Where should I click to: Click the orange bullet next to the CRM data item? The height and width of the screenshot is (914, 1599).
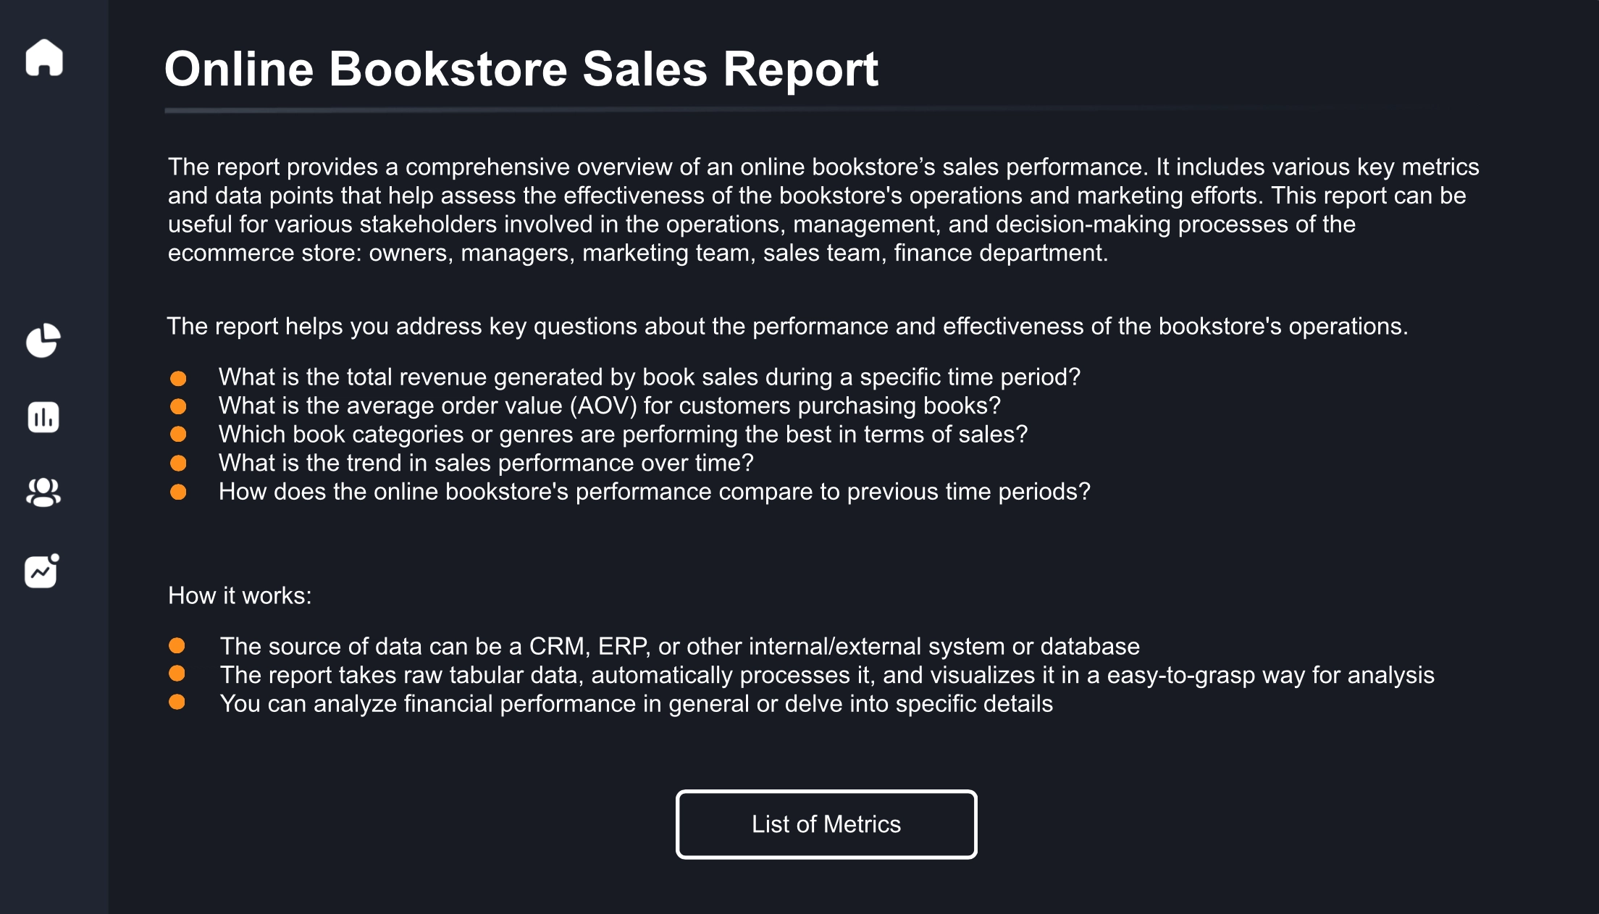click(179, 646)
